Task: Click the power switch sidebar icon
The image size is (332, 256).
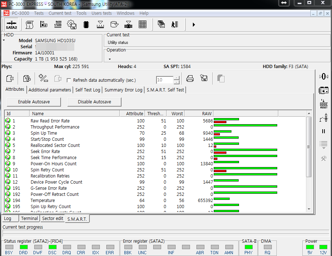Action: point(324,118)
